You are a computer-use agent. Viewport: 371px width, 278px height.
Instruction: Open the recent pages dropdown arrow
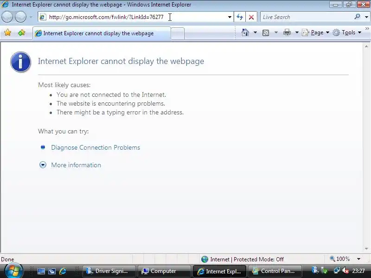click(31, 17)
